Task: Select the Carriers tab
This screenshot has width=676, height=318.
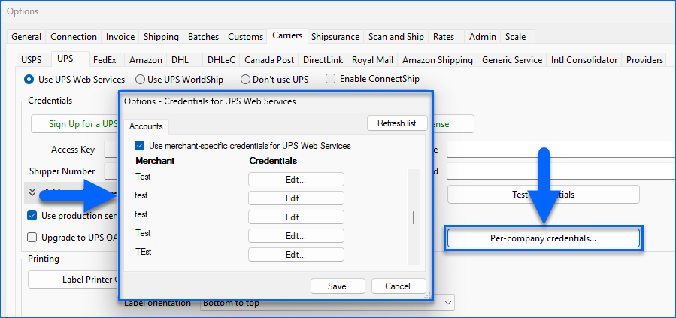Action: pyautogui.click(x=287, y=35)
